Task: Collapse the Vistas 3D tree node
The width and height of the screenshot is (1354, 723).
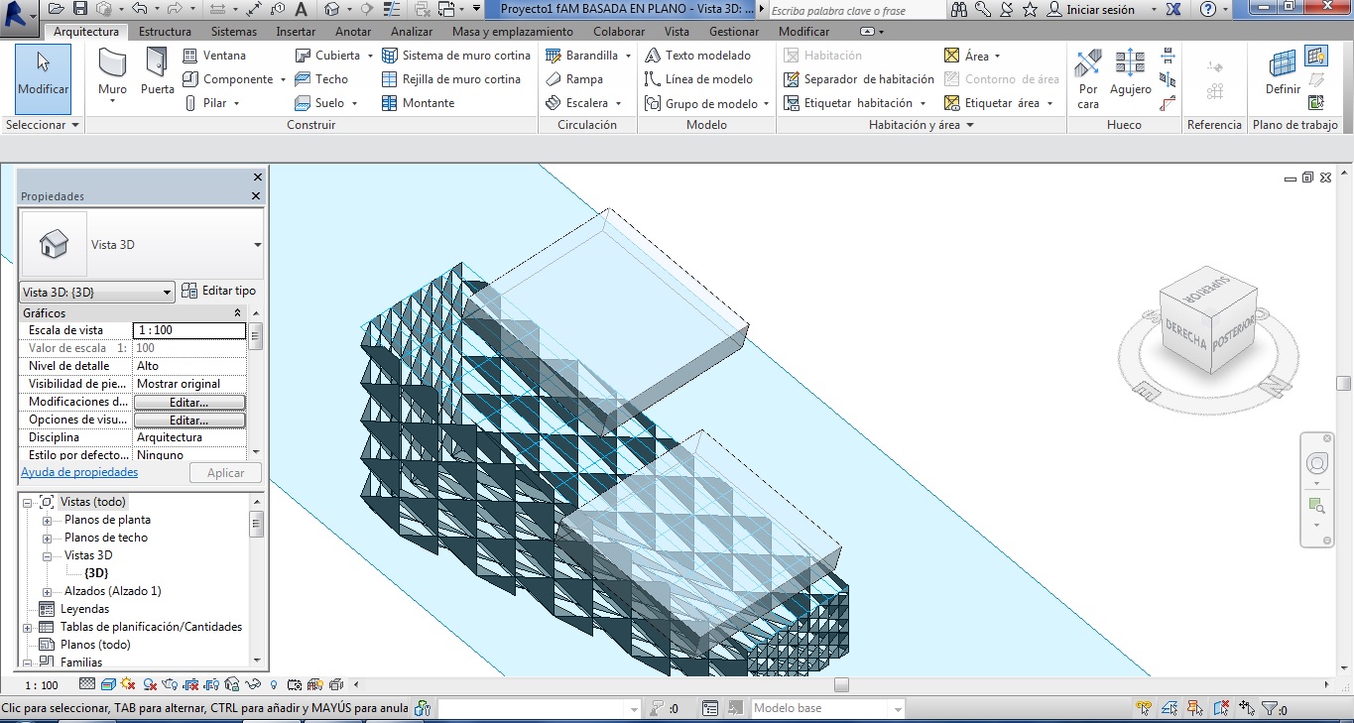Action: point(47,556)
